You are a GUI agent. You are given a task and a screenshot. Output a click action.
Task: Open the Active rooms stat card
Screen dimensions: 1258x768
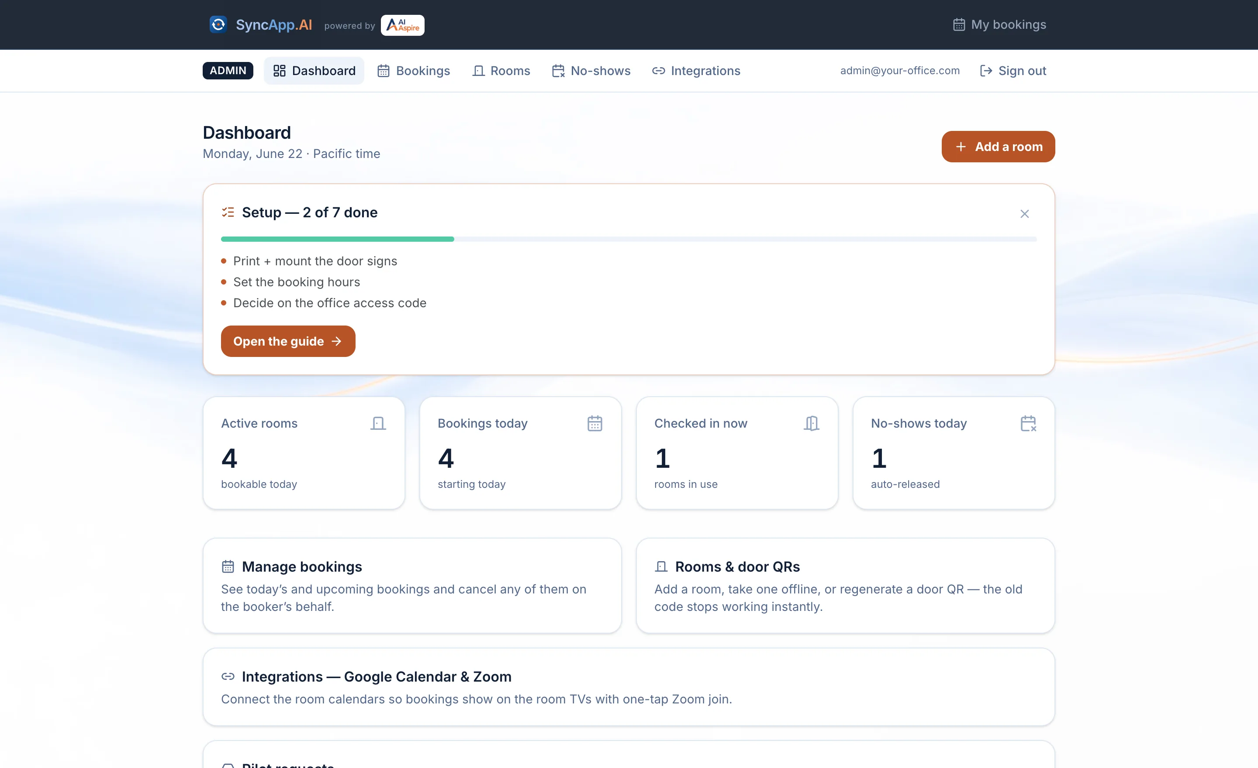pyautogui.click(x=304, y=453)
